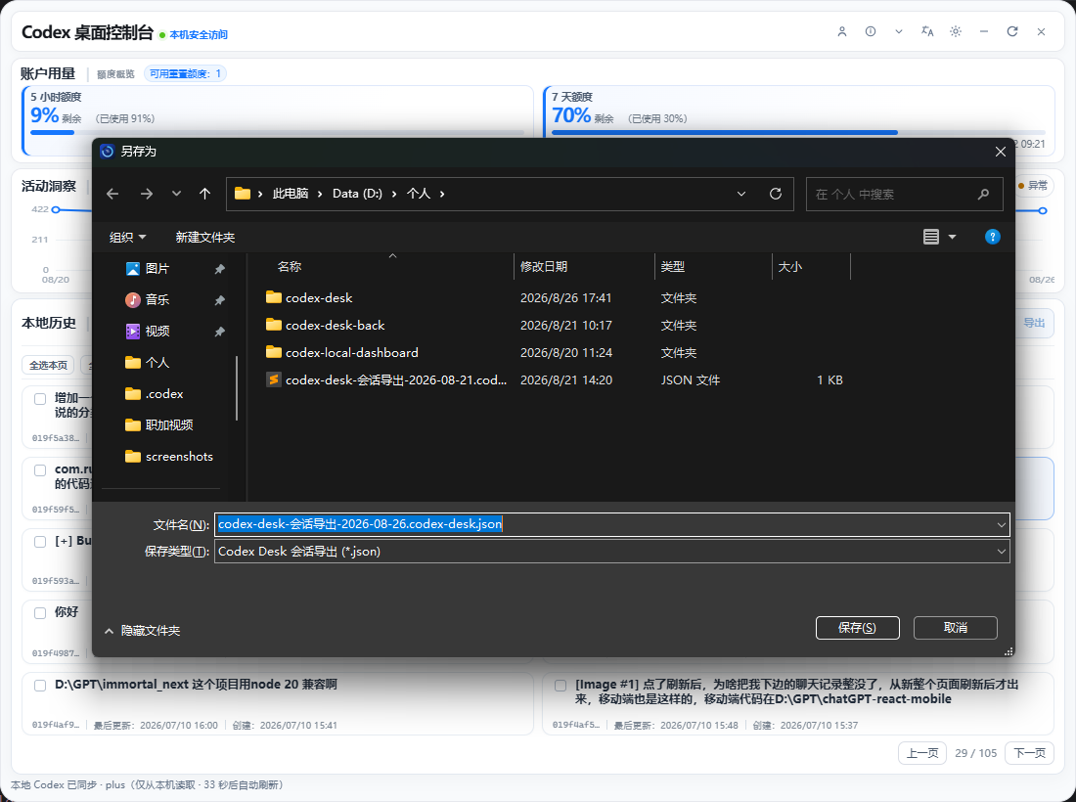Click the pin icon beside 音乐
Image resolution: width=1076 pixels, height=802 pixels.
[x=219, y=300]
